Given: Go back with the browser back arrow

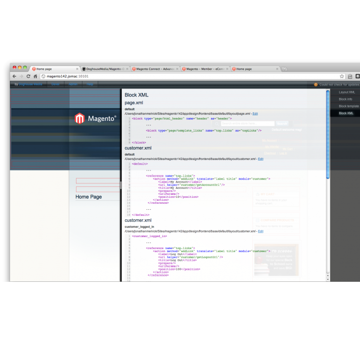Looking at the screenshot, I should pyautogui.click(x=14, y=76).
